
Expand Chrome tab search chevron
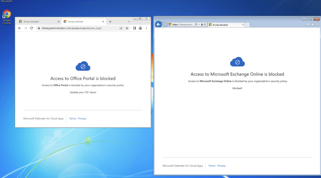pyautogui.click(x=129, y=22)
